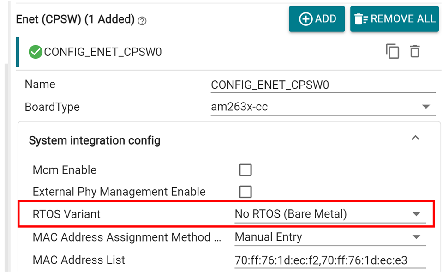
Task: Click the No RTOS (Bare Metal) value
Action: tap(291, 214)
